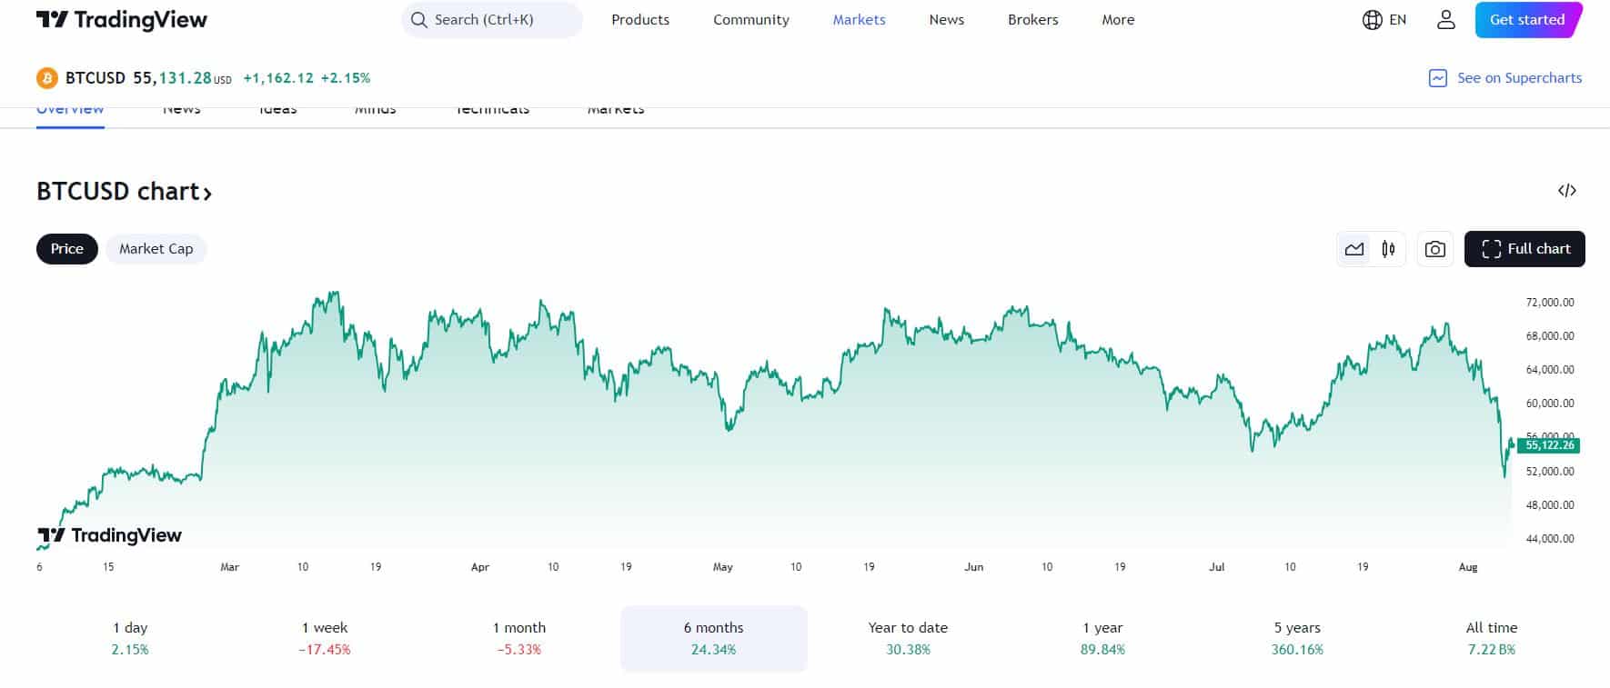
Task: Open the Markets menu
Action: [x=859, y=20]
